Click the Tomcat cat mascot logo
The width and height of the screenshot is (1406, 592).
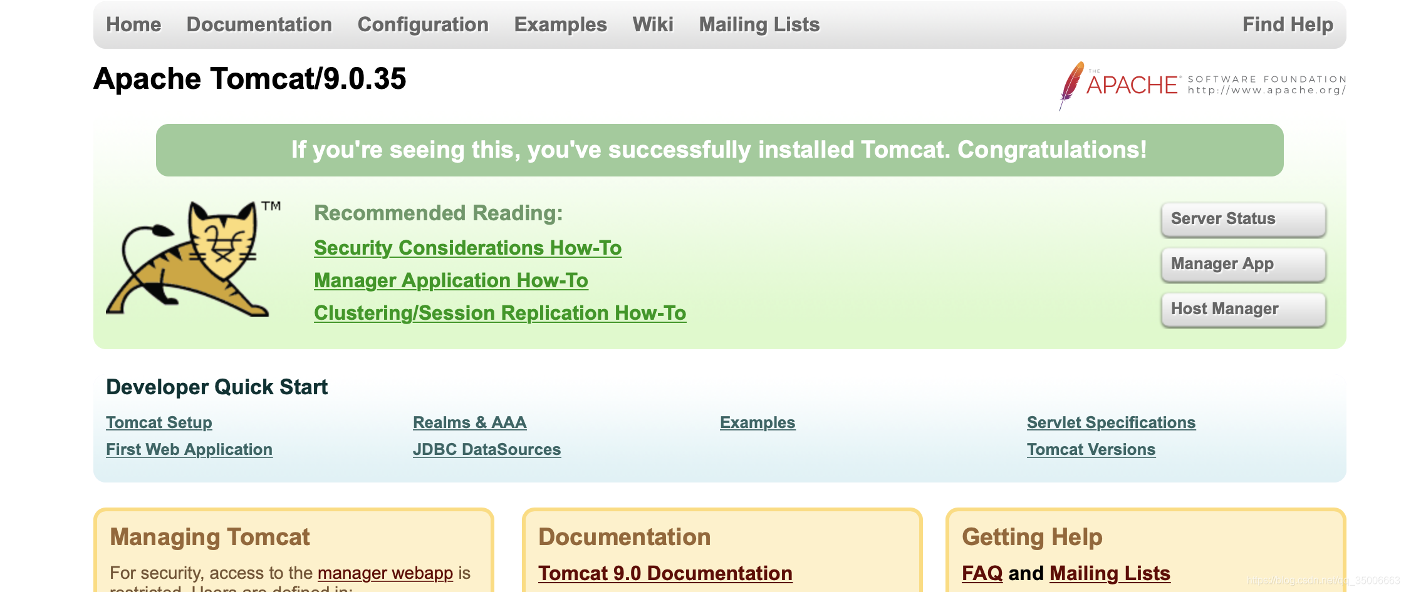pos(193,259)
